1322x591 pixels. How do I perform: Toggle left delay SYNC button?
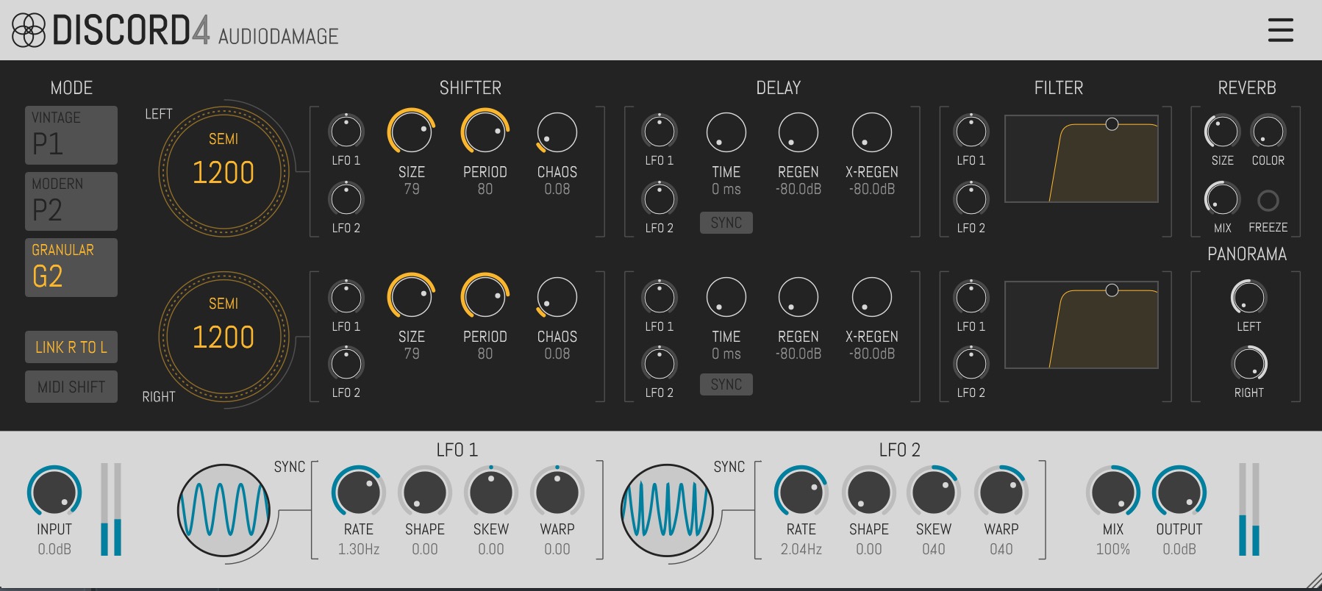tap(726, 223)
